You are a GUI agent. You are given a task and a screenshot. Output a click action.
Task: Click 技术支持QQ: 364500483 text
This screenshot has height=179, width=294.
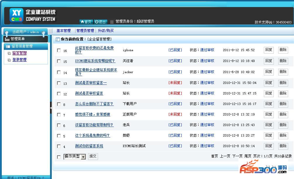(x=273, y=22)
